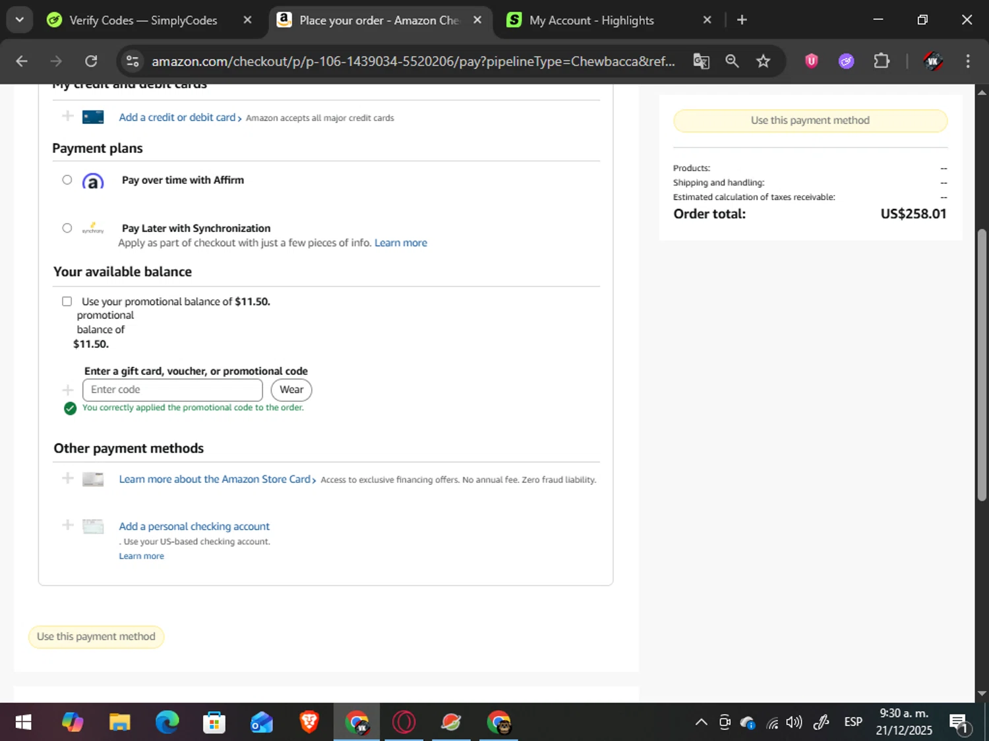Open Opera browser from taskbar
989x741 pixels.
(404, 723)
